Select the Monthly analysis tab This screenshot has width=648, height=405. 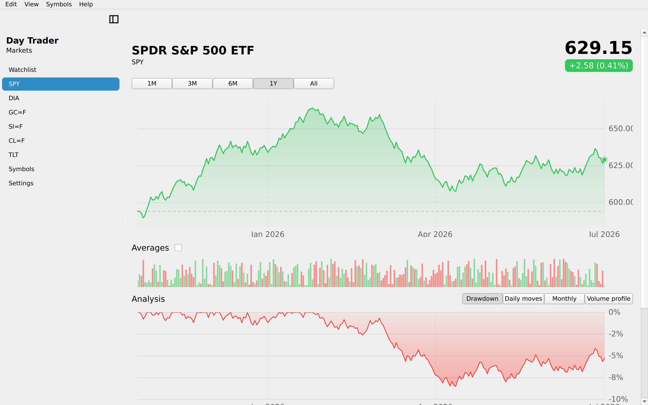[x=564, y=299]
